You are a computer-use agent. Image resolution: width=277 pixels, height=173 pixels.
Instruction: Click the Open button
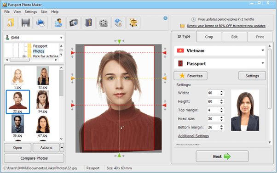click(x=17, y=148)
